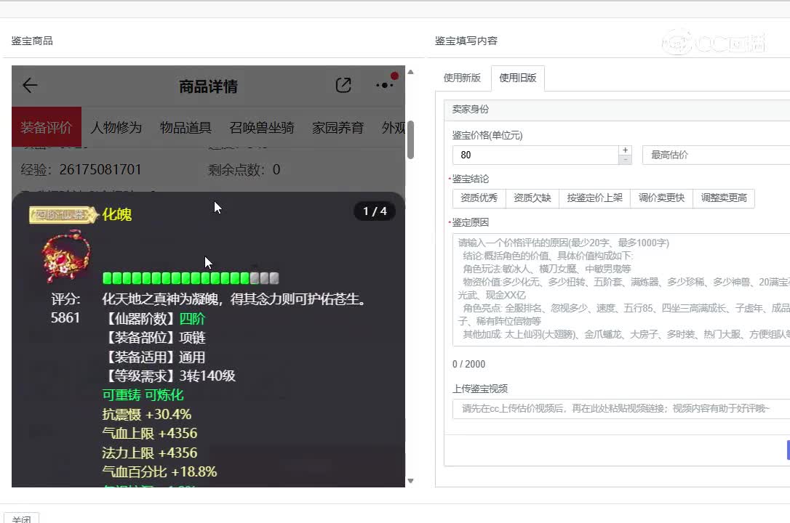Switch to the 家园养育 tab
790x523 pixels.
(x=338, y=128)
